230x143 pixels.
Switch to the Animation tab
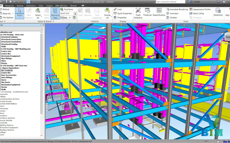coord(31,5)
